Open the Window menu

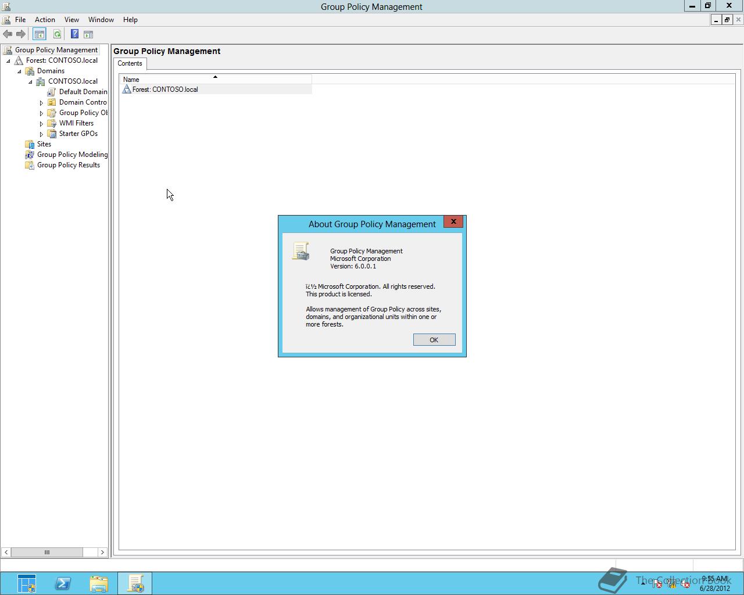(101, 20)
